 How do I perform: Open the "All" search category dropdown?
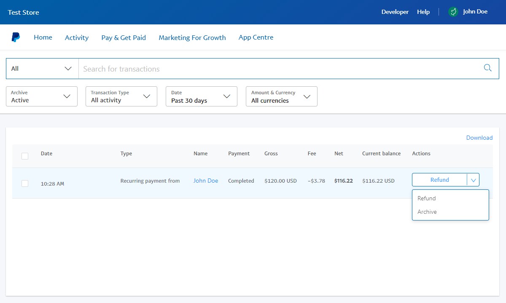pyautogui.click(x=41, y=68)
